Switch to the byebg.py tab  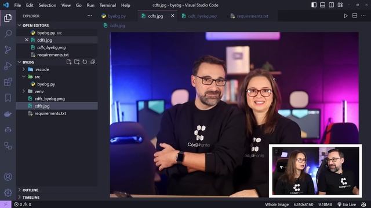[x=117, y=16]
